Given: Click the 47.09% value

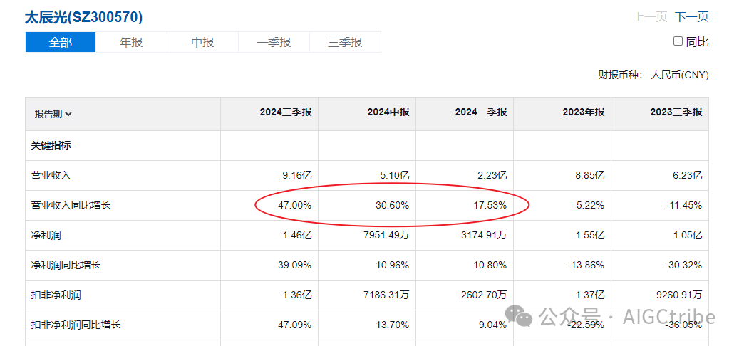Looking at the screenshot, I should coord(295,325).
